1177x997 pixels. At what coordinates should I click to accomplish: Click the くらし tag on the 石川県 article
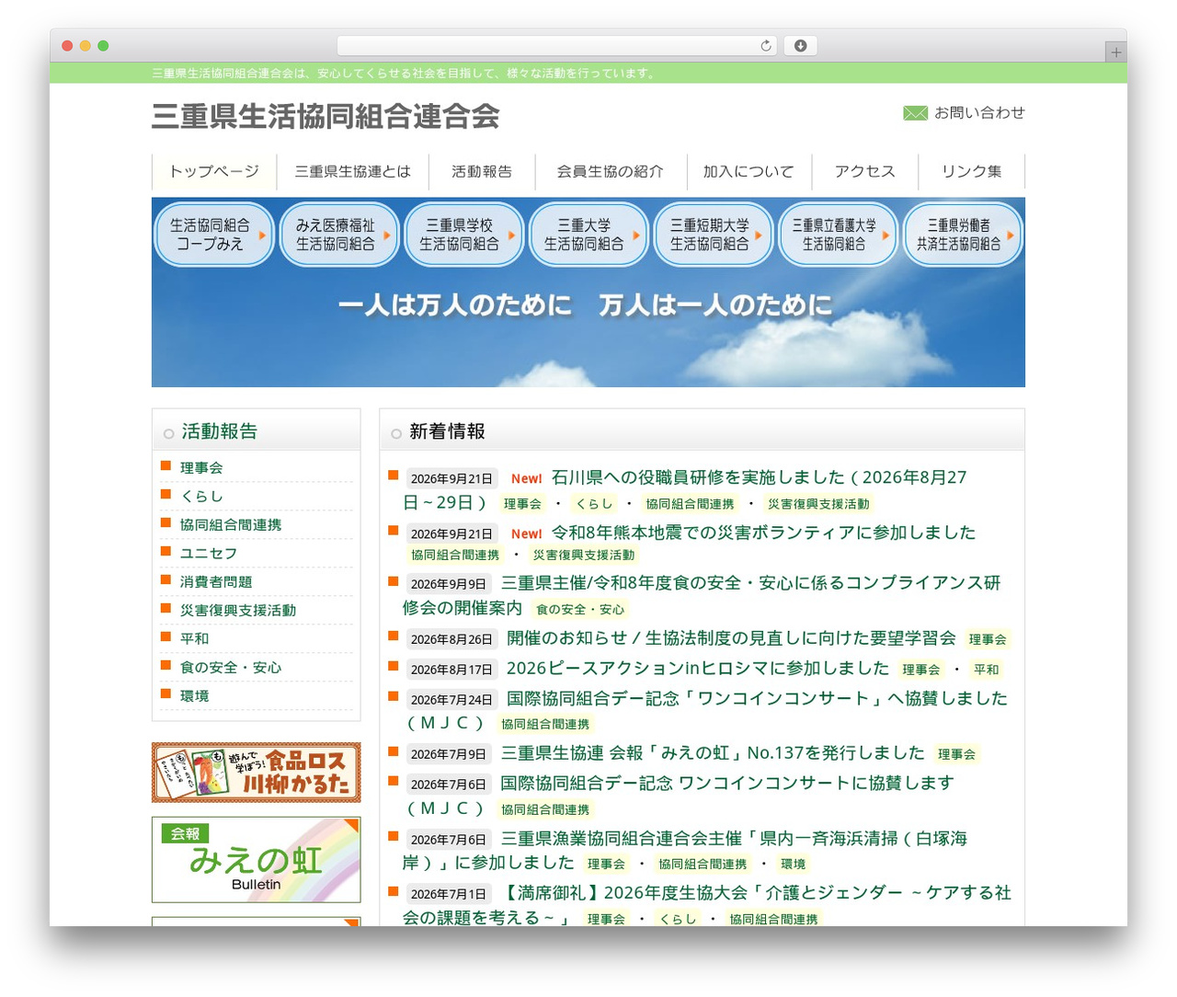(x=594, y=504)
